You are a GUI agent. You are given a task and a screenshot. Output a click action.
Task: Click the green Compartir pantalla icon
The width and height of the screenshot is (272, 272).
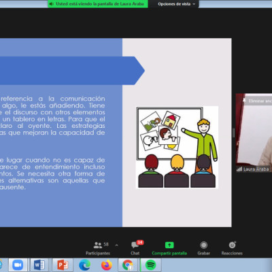(x=169, y=245)
